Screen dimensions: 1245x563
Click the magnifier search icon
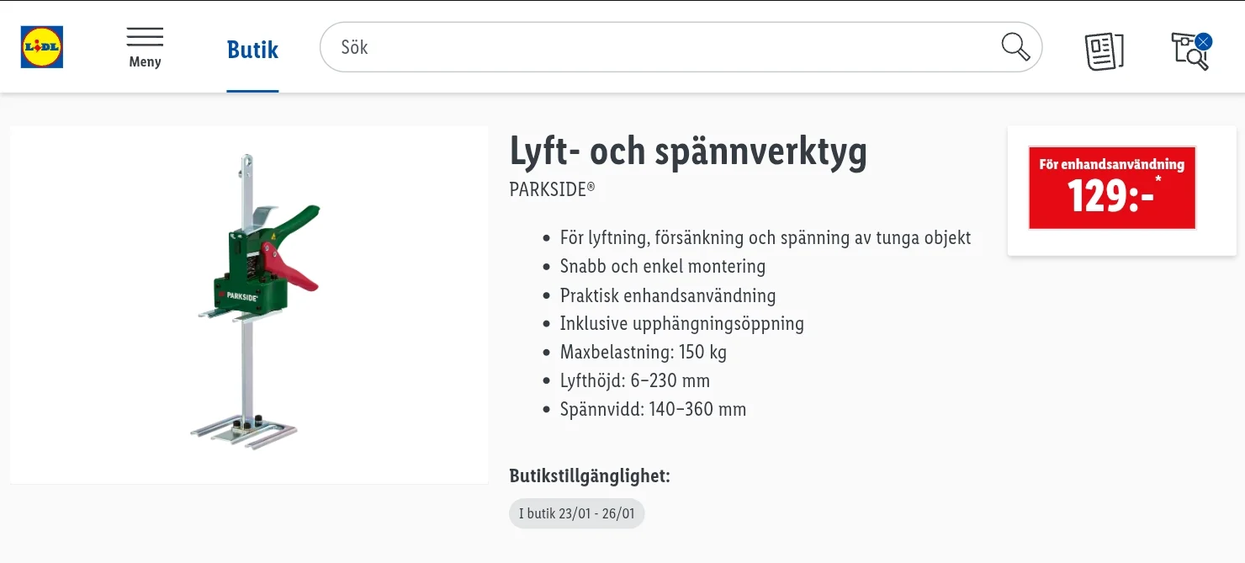tap(1015, 47)
